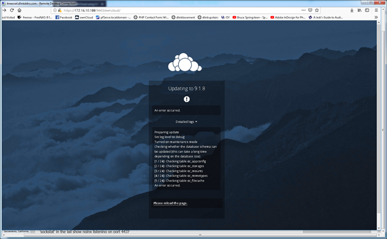This screenshot has width=387, height=239.
Task: Open the Pocket save icon
Action: [x=310, y=10]
